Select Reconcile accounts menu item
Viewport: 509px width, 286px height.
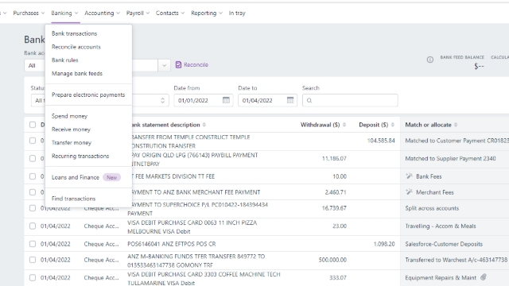point(76,47)
